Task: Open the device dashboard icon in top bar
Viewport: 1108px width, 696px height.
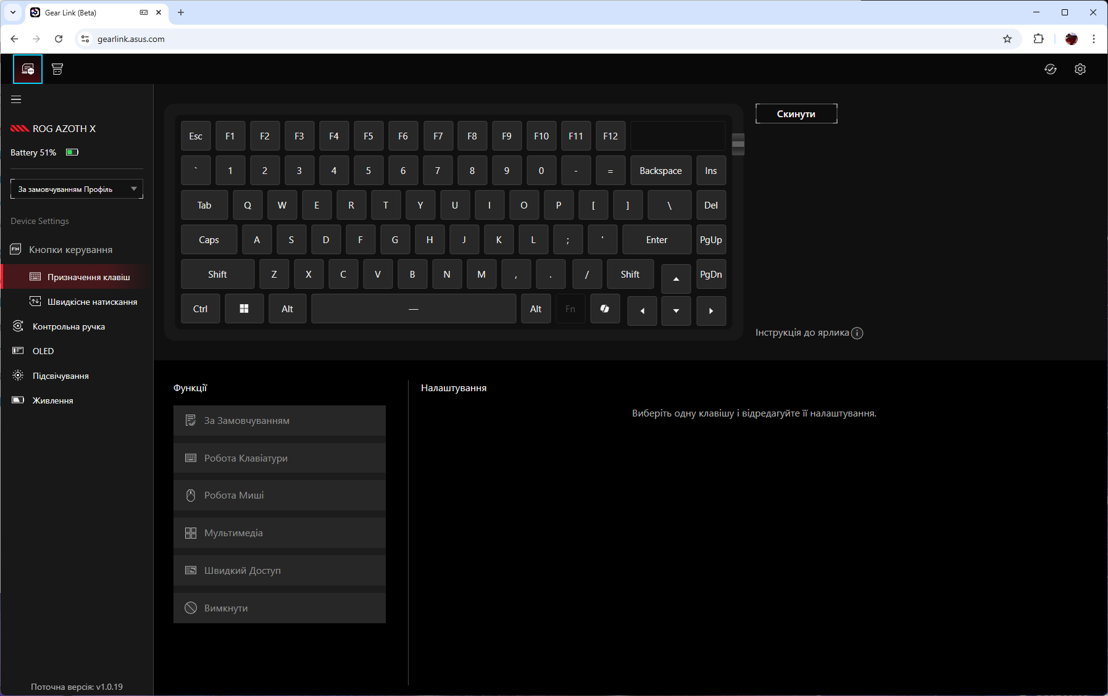Action: point(28,69)
